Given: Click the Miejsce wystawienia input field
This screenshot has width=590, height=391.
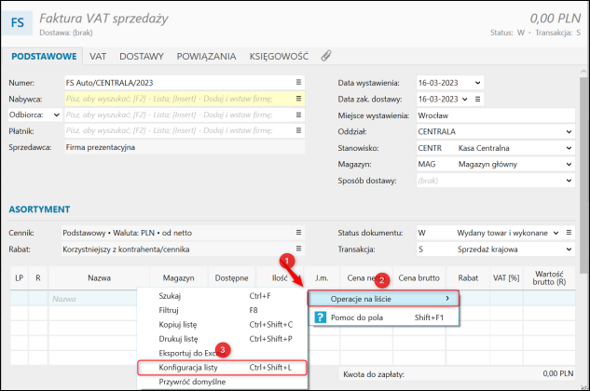Looking at the screenshot, I should point(495,115).
